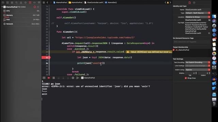Open Debug View Hierarchy
The height and width of the screenshot is (122, 218).
pyautogui.click(x=73, y=78)
